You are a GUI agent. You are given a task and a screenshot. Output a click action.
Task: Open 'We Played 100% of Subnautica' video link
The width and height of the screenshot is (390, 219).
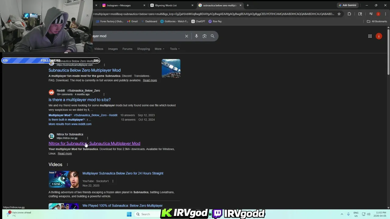[122, 206]
